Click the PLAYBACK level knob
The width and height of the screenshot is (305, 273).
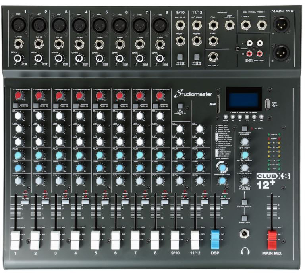(245, 167)
